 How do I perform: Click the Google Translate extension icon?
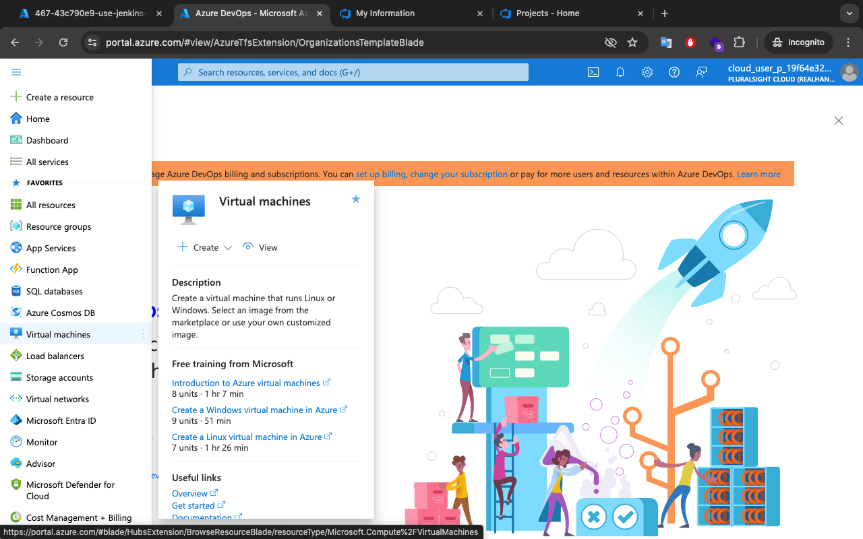coord(666,42)
